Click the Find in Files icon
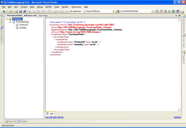Image resolution: width=186 pixels, height=128 pixels. [118, 11]
